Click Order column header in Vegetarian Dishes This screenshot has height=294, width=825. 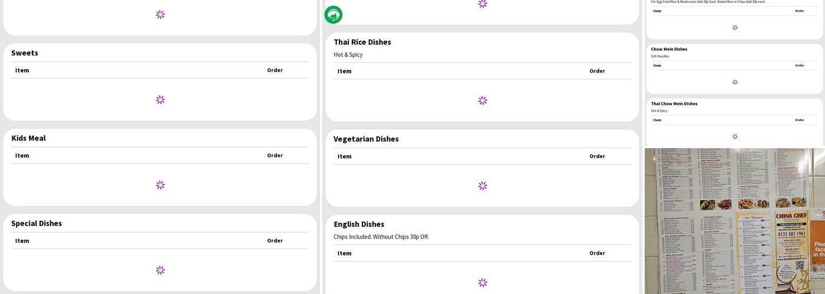[597, 156]
